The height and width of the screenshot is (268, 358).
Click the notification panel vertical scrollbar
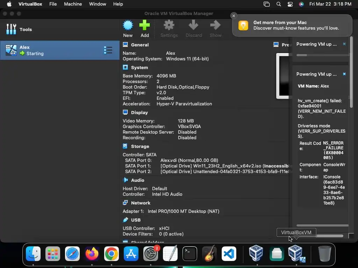(x=351, y=72)
